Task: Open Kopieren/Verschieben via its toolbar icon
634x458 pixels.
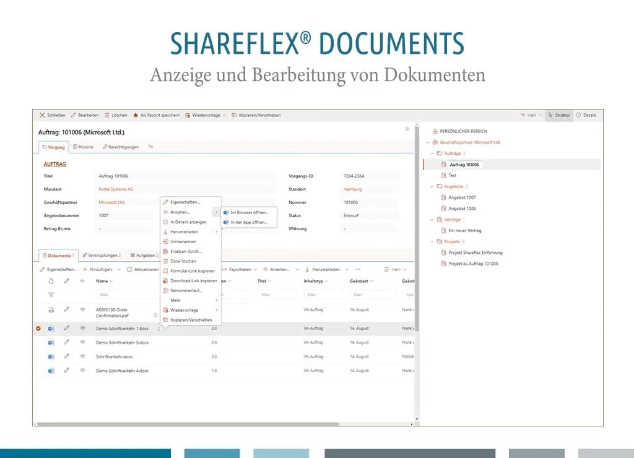Action: click(x=233, y=115)
